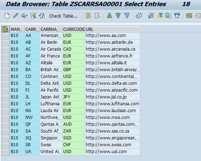Viewport: 201px width, 161px height.
Task: Click the Air Canada carrier name cell
Action: (51, 49)
